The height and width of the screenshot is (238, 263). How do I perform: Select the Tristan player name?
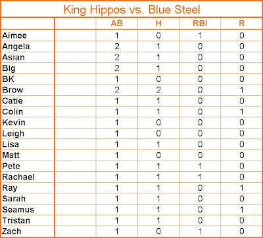point(16,220)
